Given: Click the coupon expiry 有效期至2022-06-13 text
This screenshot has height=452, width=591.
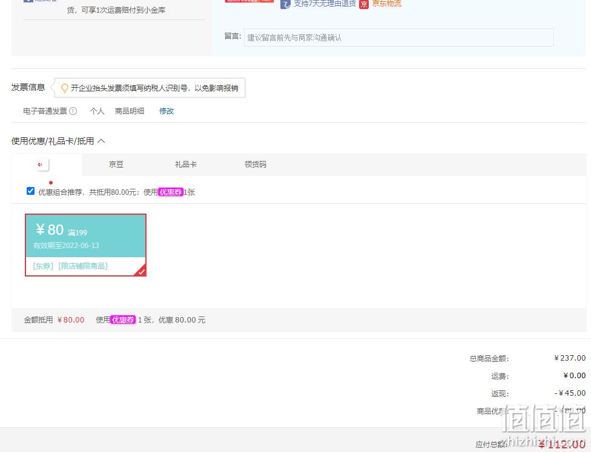Looking at the screenshot, I should coord(66,246).
